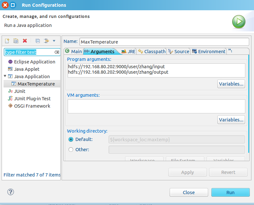The width and height of the screenshot is (254, 205).
Task: Select the Other working directory radio
Action: click(71, 150)
